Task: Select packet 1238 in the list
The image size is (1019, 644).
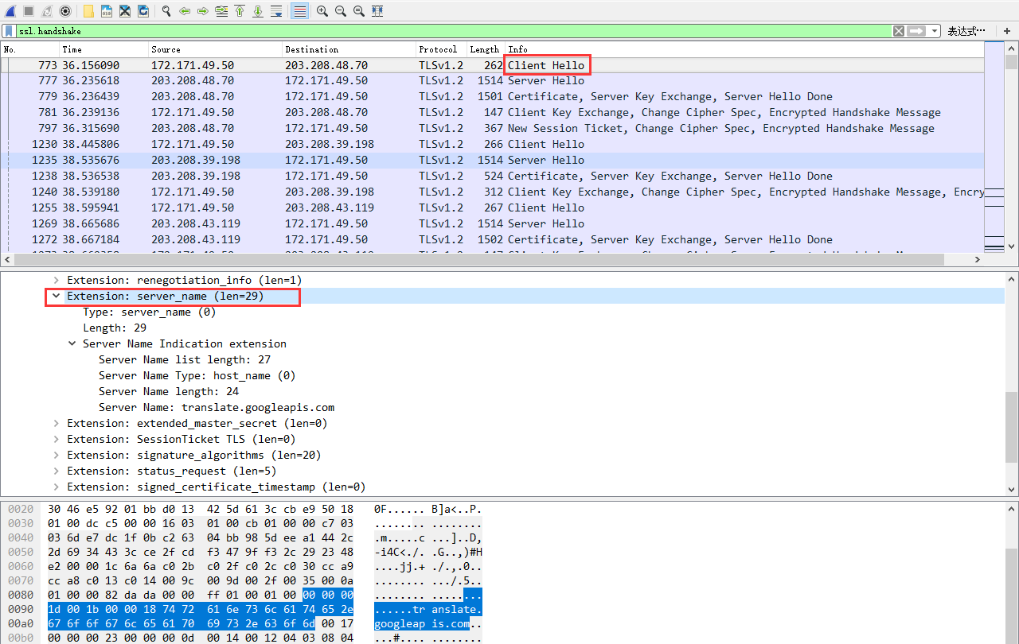Action: tap(493, 177)
